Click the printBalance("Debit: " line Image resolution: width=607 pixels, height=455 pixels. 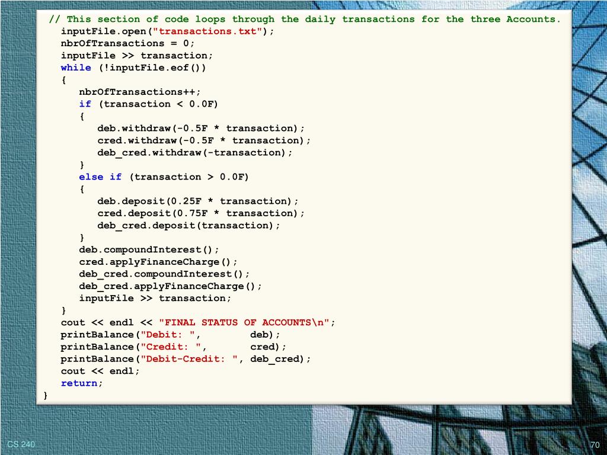click(170, 335)
